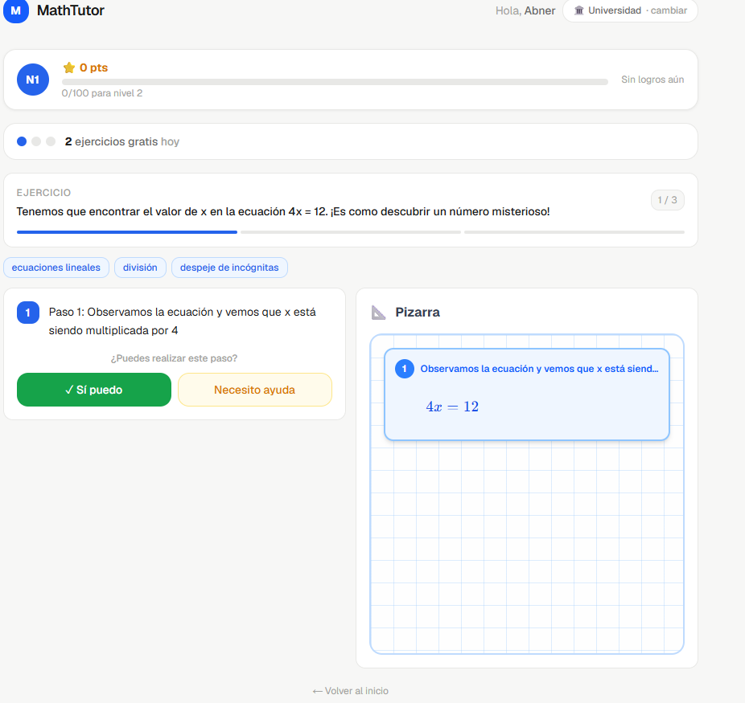The height and width of the screenshot is (703, 745).
Task: Confirm with the Sí puedo button
Action: click(94, 390)
